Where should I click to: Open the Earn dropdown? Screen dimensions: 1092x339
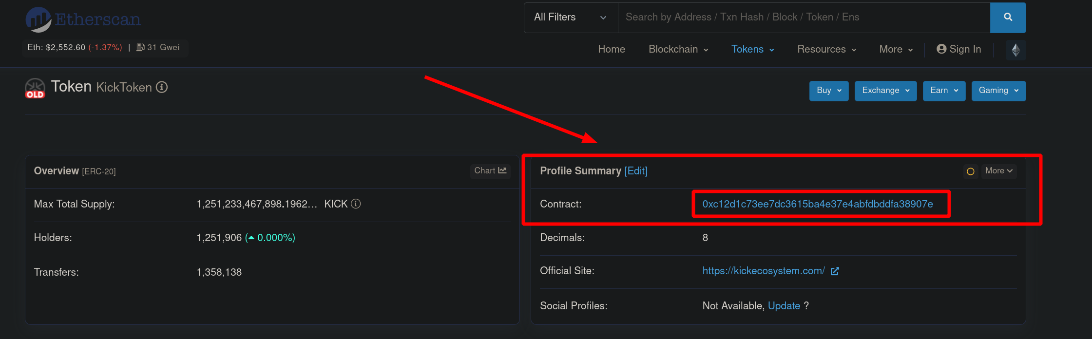point(944,91)
